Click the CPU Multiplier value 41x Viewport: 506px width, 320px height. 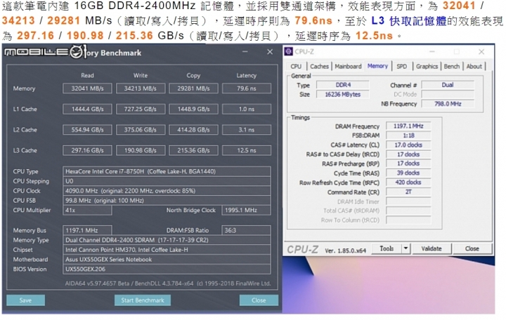click(87, 210)
